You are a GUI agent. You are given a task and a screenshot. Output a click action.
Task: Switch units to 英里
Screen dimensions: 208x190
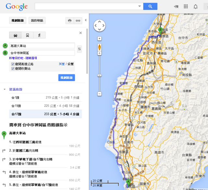62,64
